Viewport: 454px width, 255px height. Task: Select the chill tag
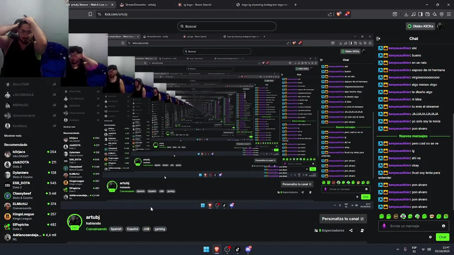146,229
